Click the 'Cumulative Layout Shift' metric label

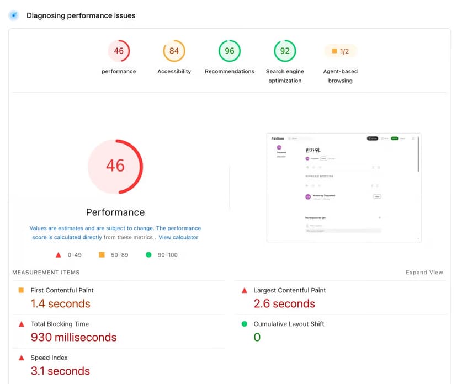289,324
